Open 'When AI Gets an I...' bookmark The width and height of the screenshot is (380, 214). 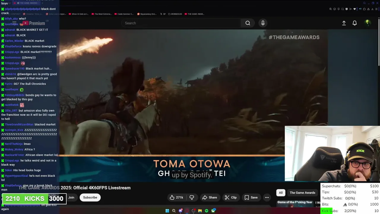click(78, 14)
